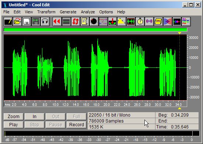Viewport: 203px width, 144px height.
Task: Click the '22050 / 16 bit / Mono' status text
Action: coord(109,115)
